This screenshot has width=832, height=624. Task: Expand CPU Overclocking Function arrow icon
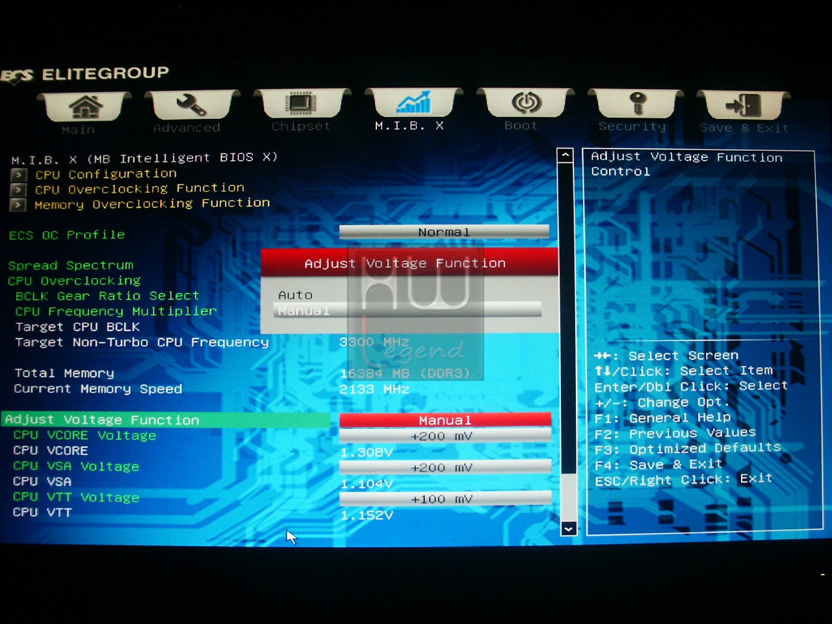pos(19,190)
